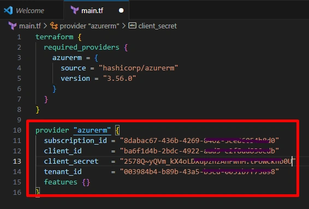Click required_providers on line 2
Image resolution: width=309 pixels, height=209 pixels.
click(x=81, y=47)
